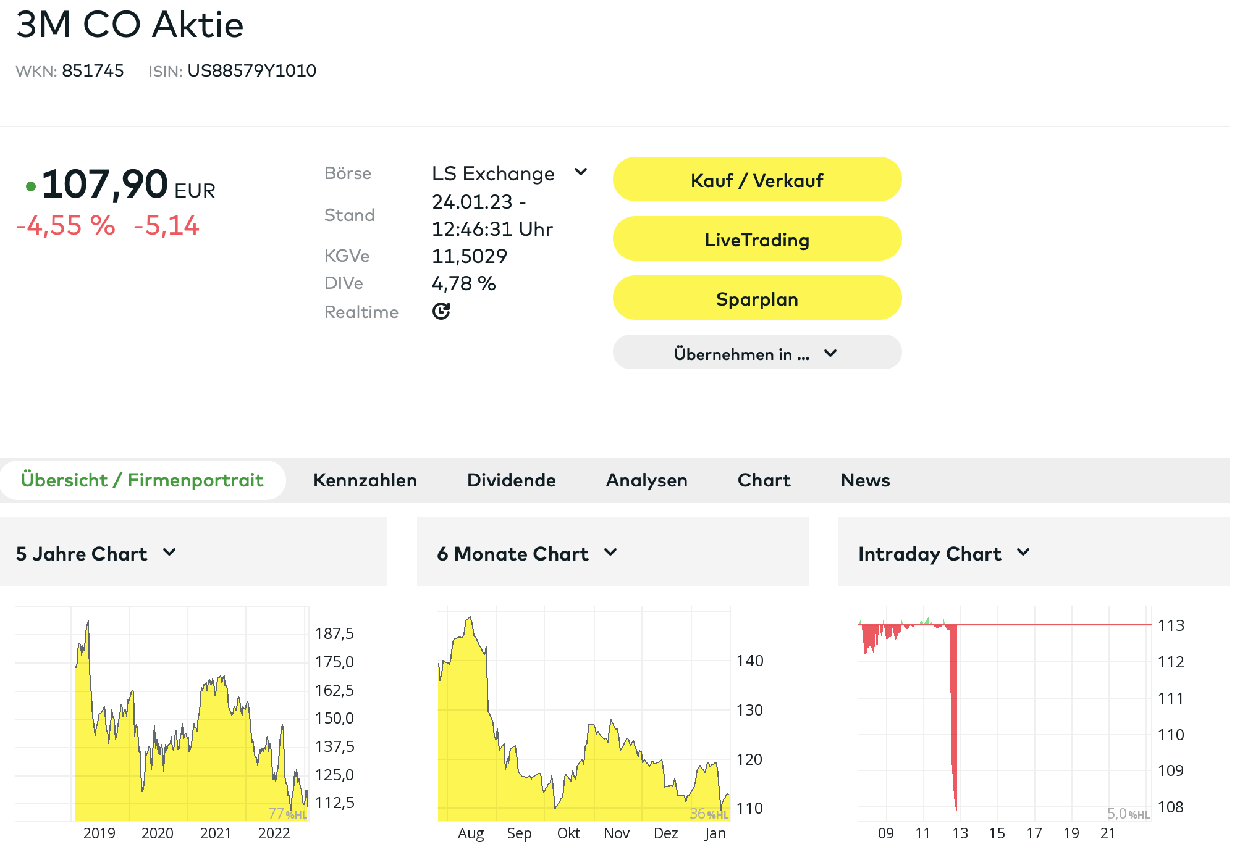
Task: Select the Übersicht / Firmenportrait tab
Action: pos(142,480)
